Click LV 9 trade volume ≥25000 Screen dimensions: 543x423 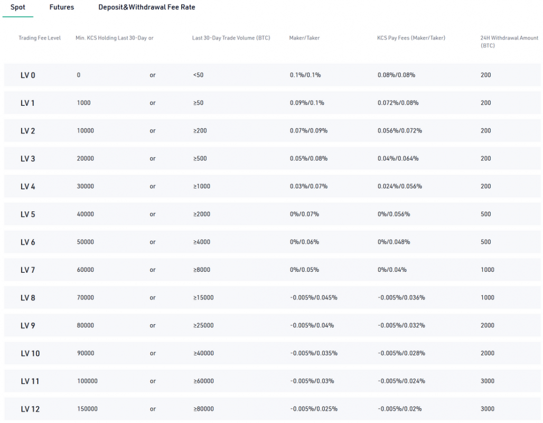tap(203, 325)
